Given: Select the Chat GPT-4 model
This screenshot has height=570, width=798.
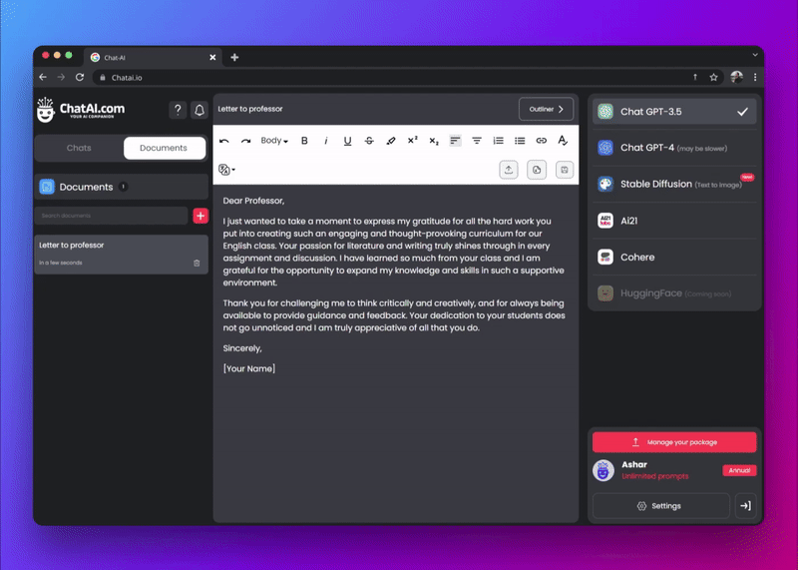Looking at the screenshot, I should click(674, 148).
